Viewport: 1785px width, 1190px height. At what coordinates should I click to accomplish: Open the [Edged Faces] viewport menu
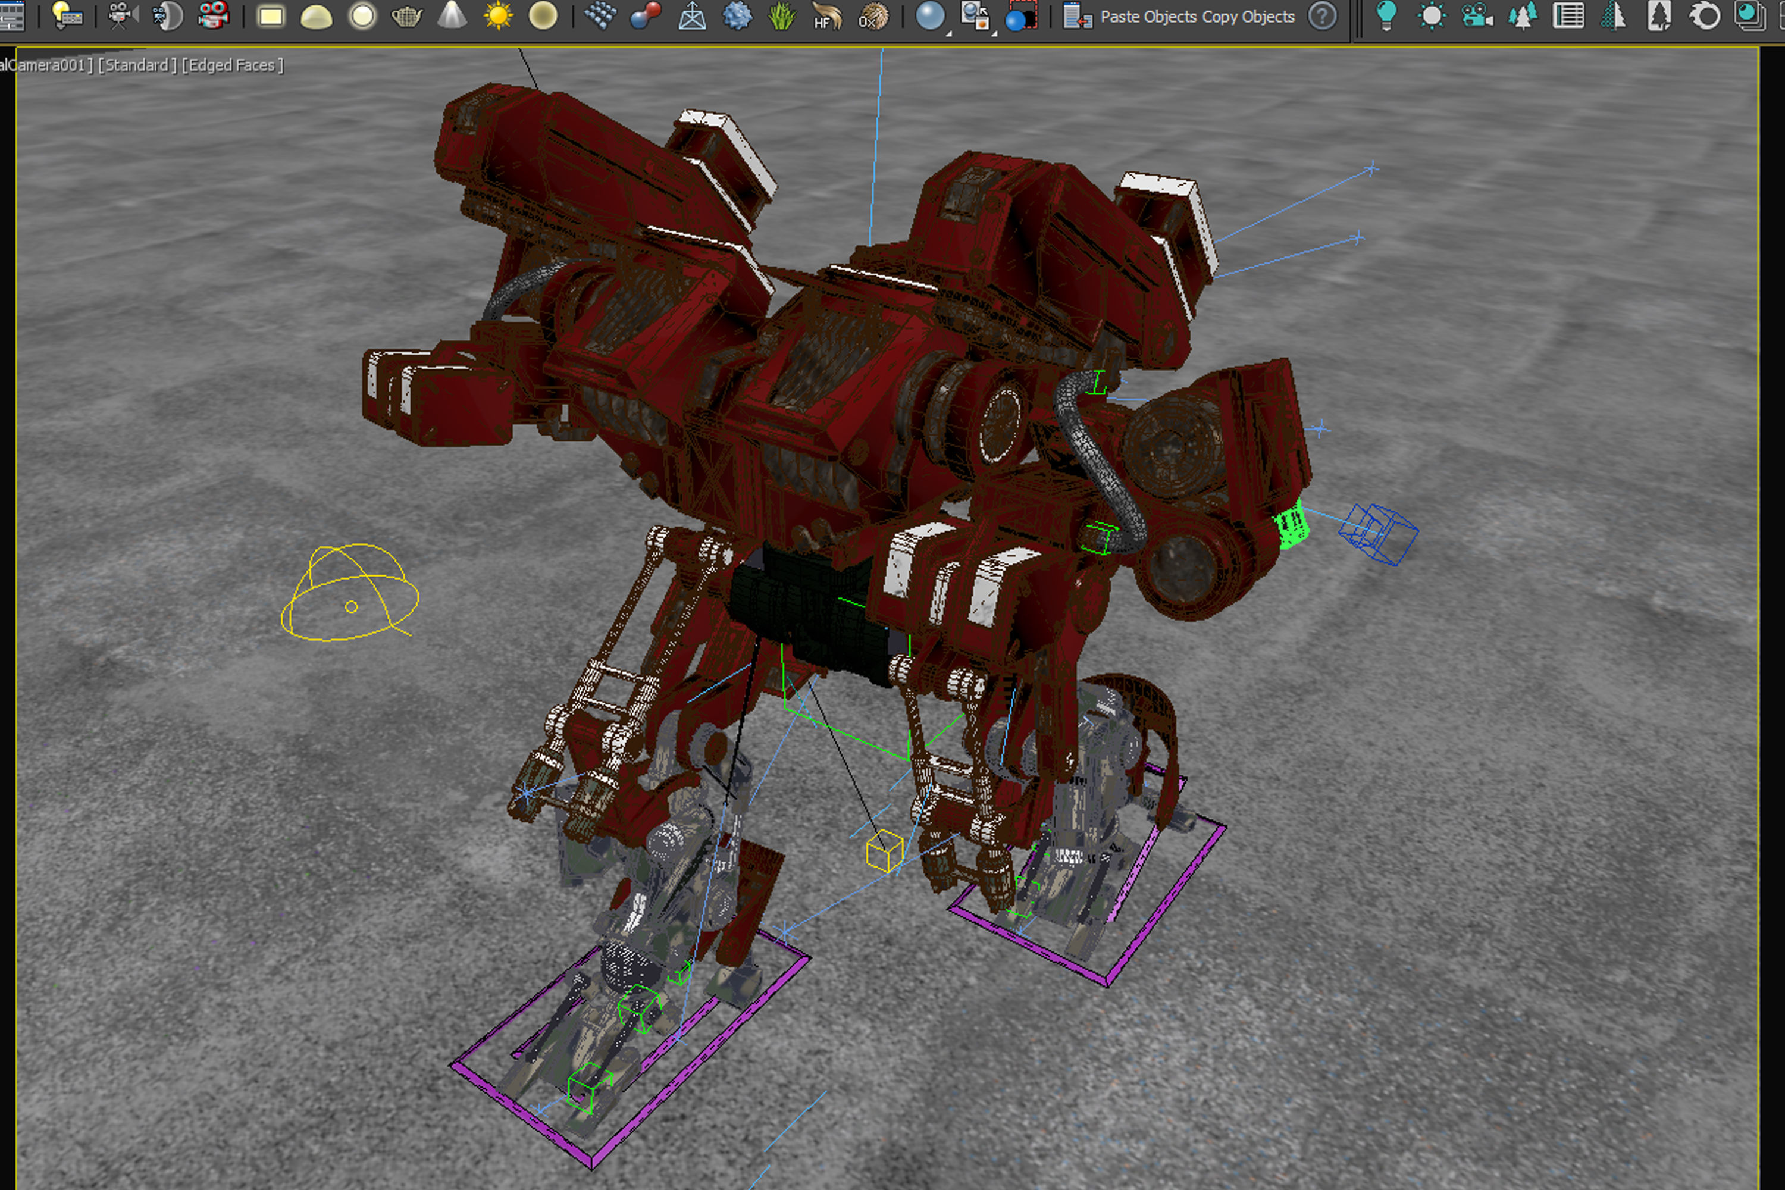point(232,65)
